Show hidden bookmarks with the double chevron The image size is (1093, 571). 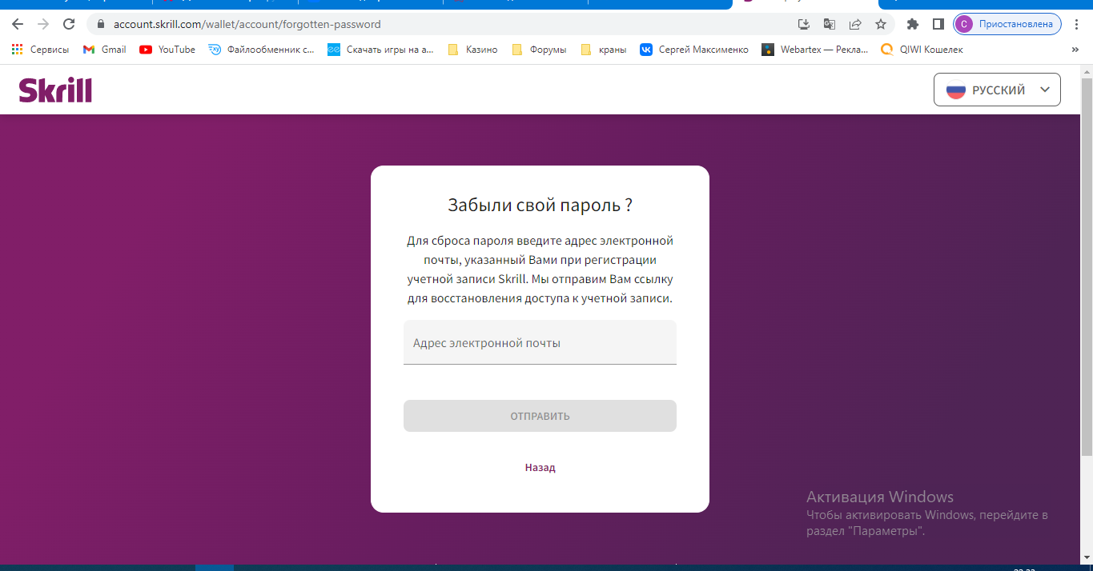pyautogui.click(x=1075, y=50)
